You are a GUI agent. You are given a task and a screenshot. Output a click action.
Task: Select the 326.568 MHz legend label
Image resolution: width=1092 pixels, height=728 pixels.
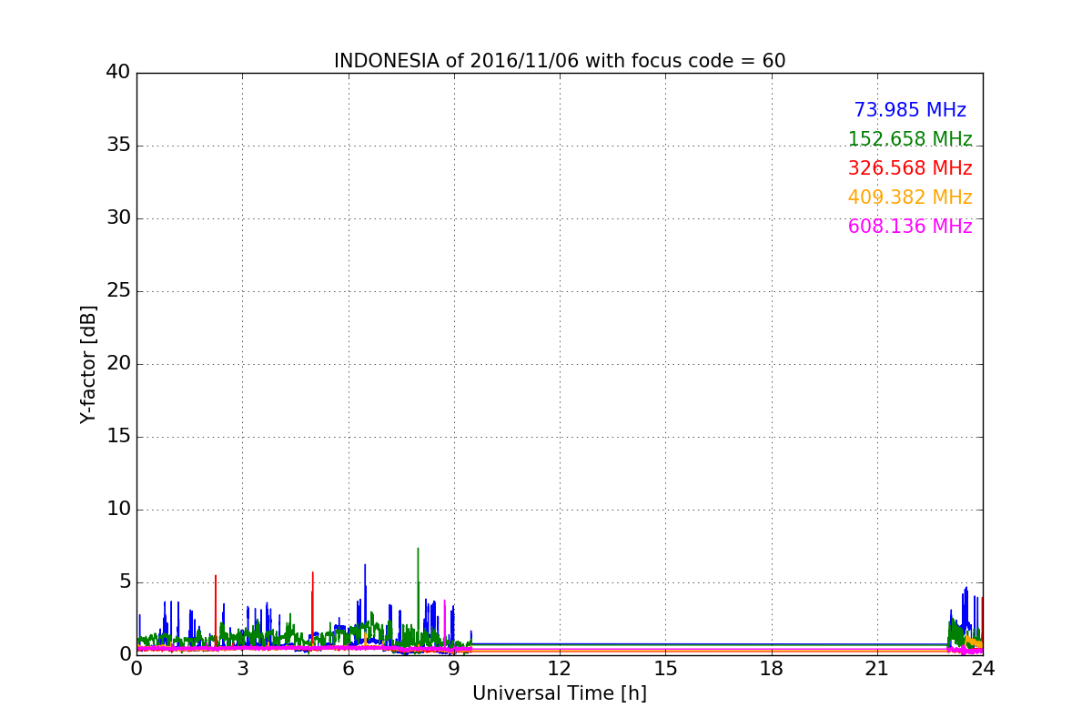pos(910,168)
